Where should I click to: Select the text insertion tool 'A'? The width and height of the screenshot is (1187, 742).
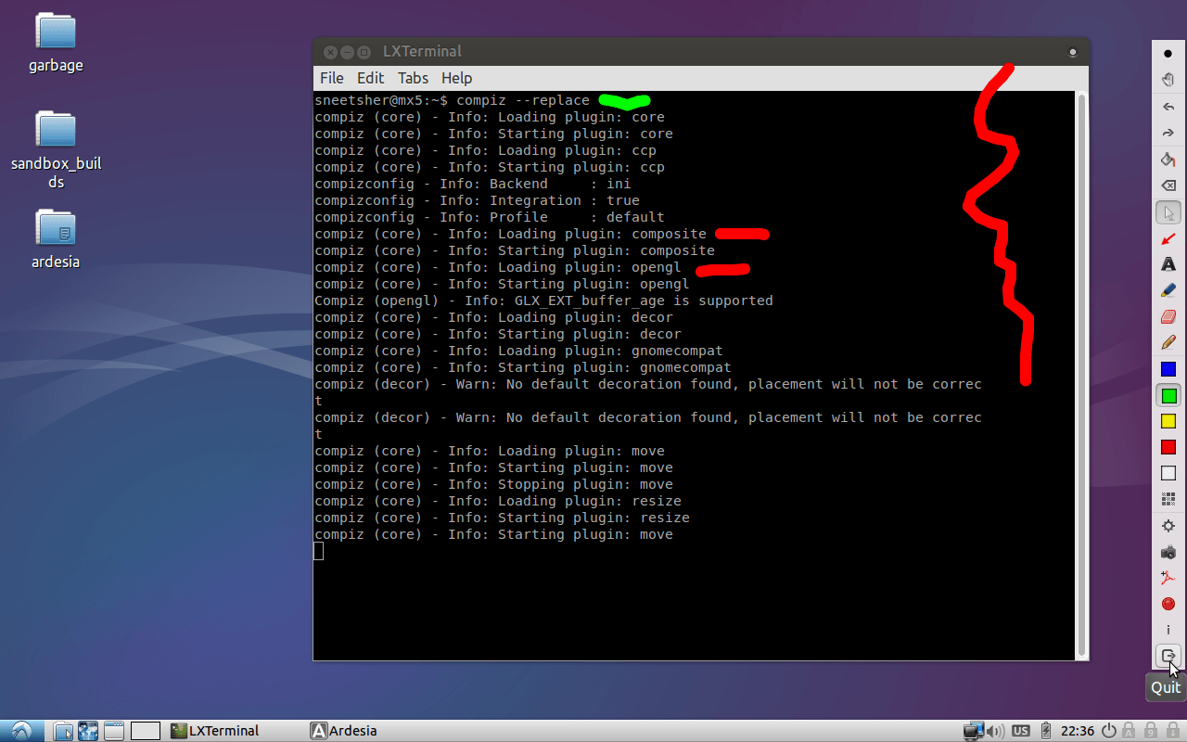[1168, 264]
